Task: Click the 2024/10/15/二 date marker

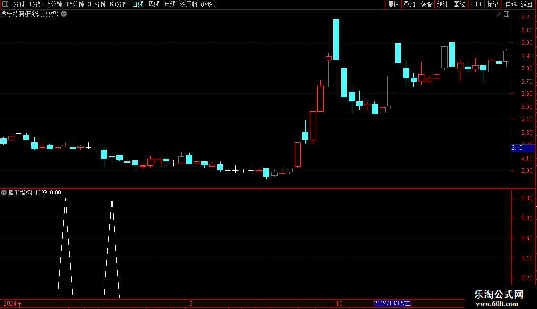Action: tap(392, 303)
